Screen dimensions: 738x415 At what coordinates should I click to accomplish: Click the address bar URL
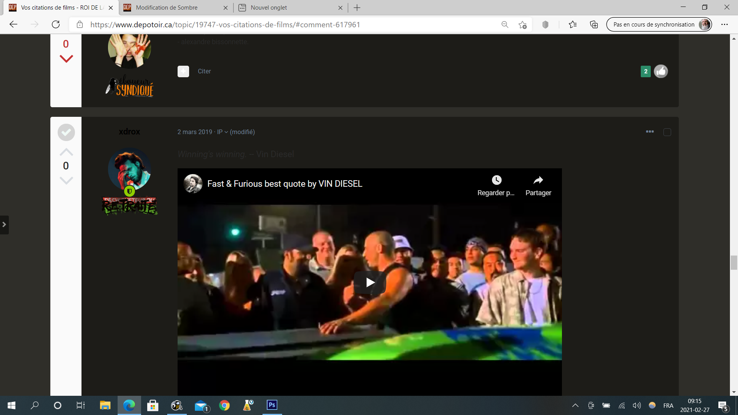[225, 25]
